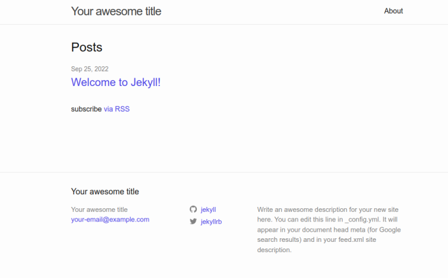Viewport: 448px width, 278px height.
Task: Click the 'Posts' heading
Action: 87,47
